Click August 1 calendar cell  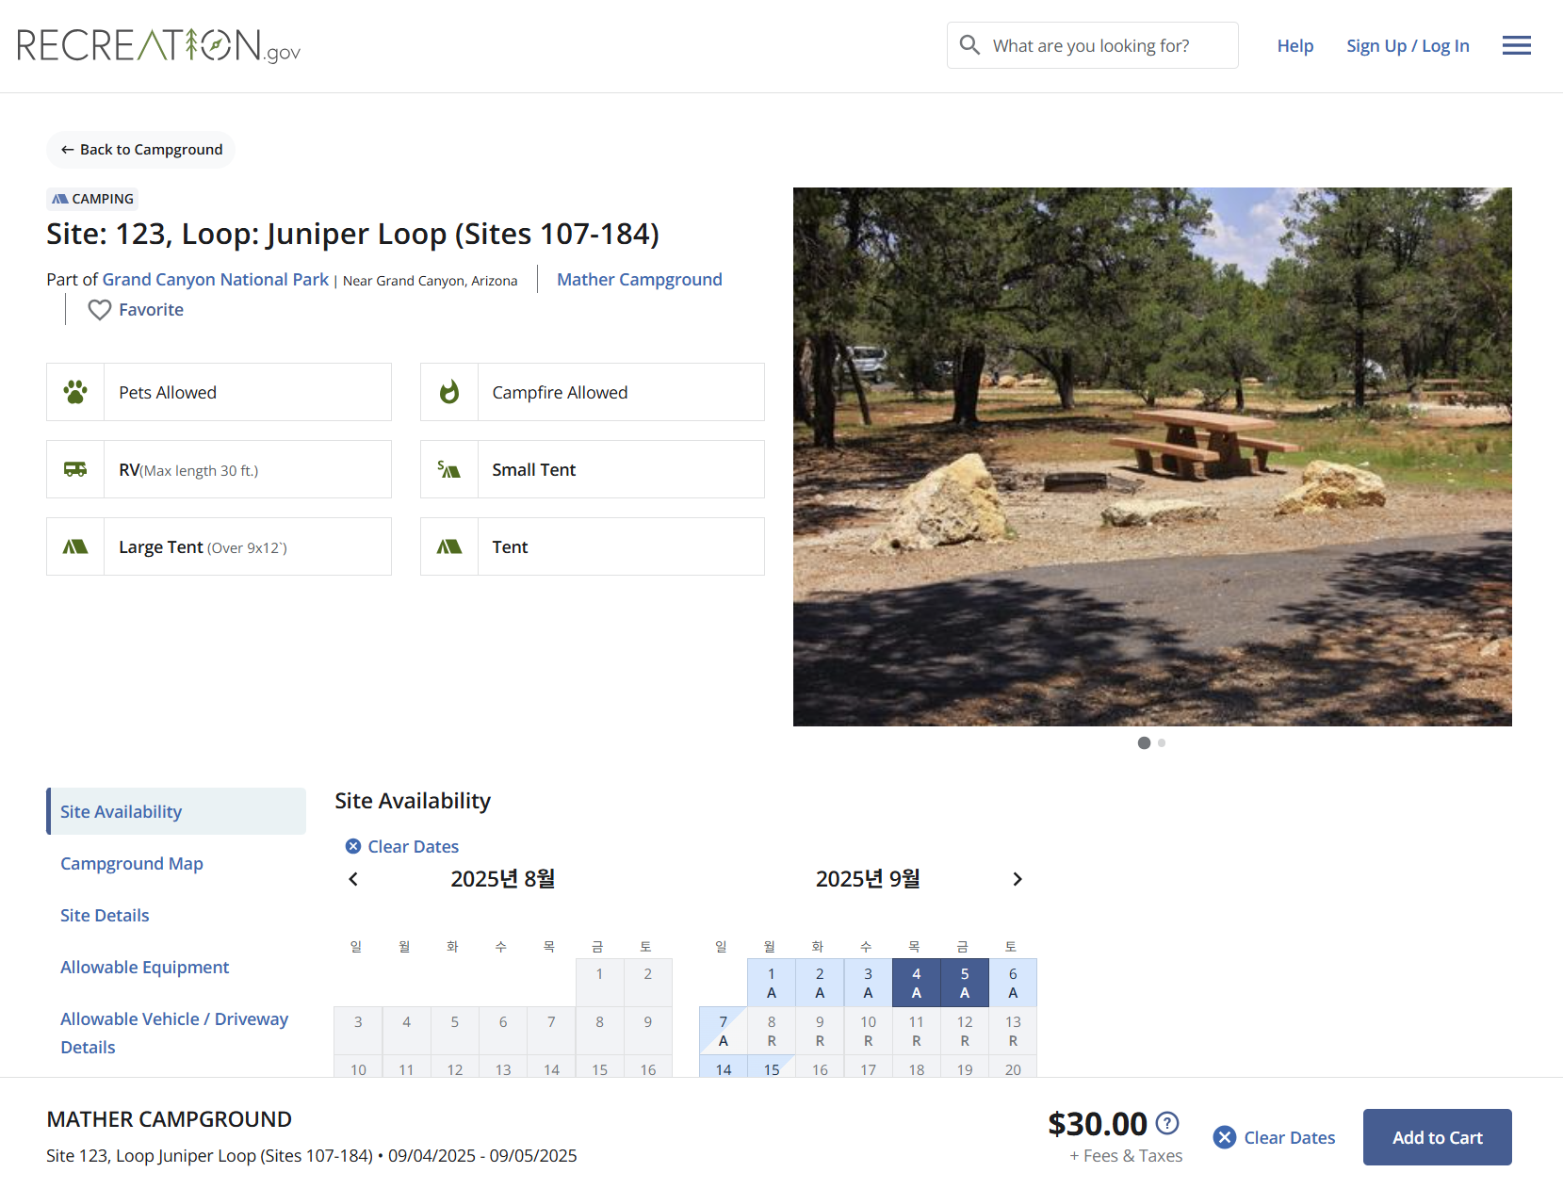click(x=599, y=983)
